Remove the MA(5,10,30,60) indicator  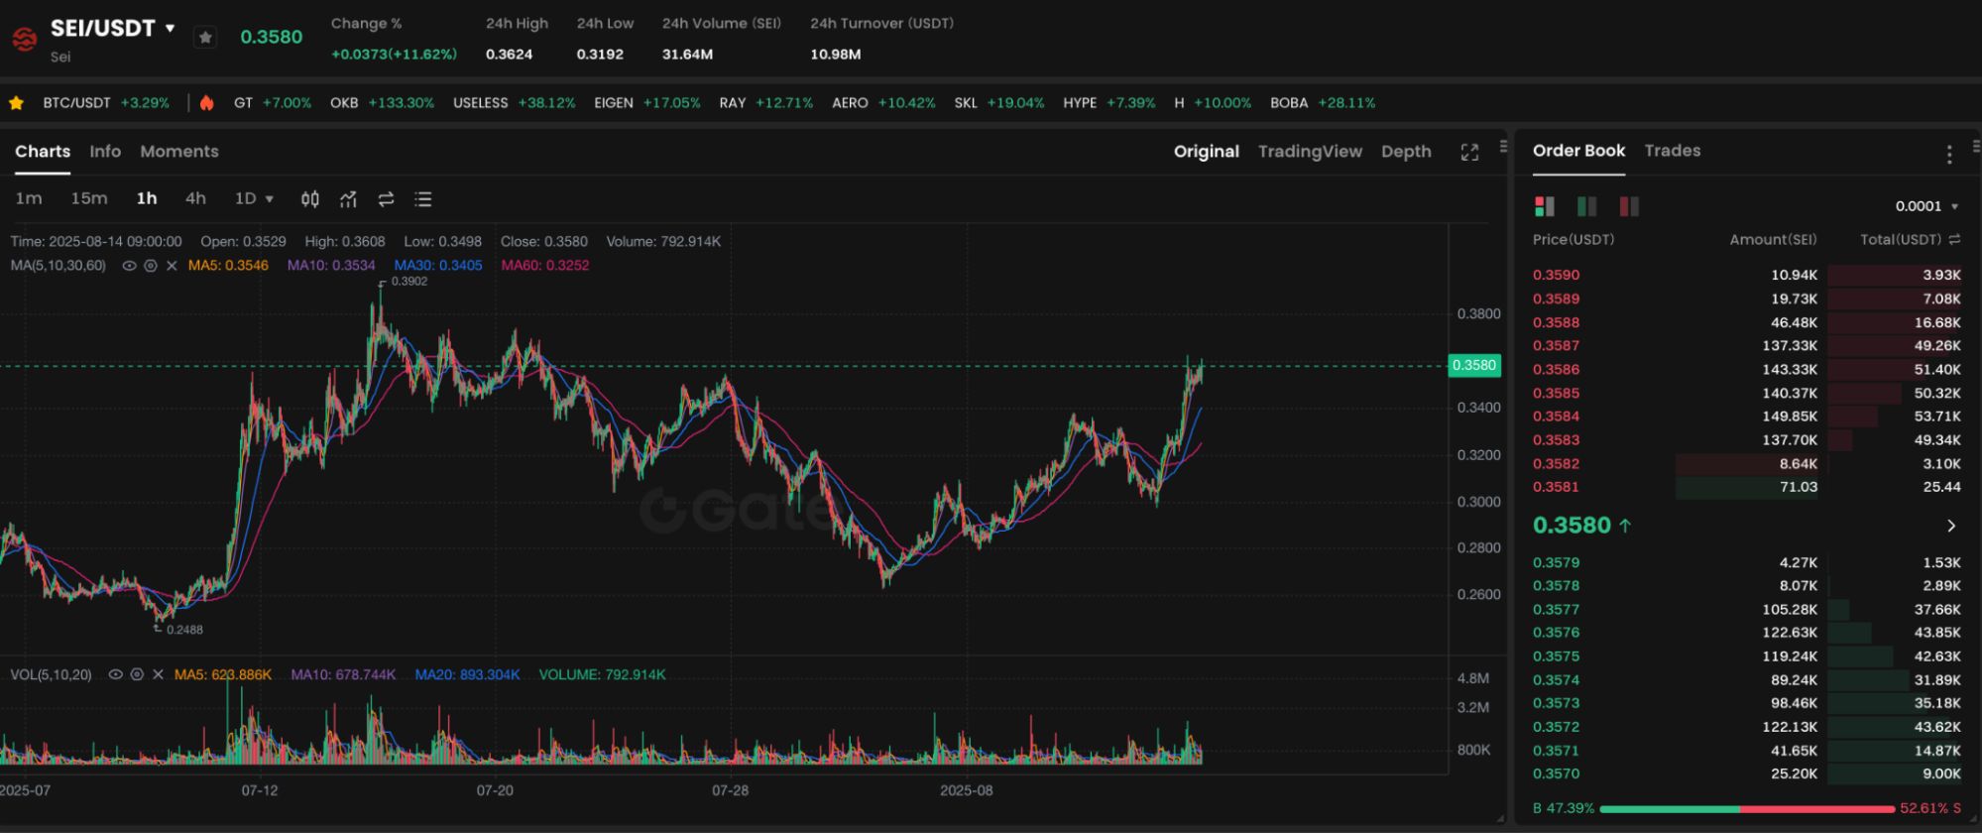click(172, 266)
